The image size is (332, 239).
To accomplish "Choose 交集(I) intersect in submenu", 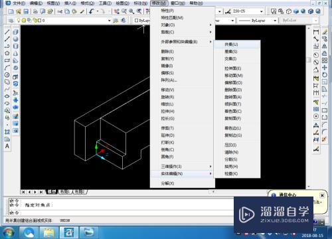I will click(x=237, y=58).
